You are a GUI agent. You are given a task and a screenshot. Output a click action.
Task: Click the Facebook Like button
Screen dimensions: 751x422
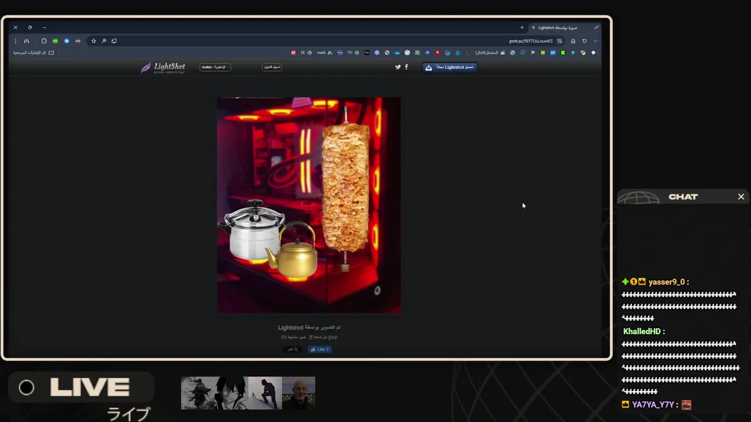[320, 349]
